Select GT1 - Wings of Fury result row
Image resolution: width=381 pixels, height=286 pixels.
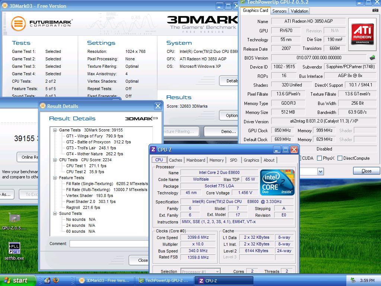95,136
